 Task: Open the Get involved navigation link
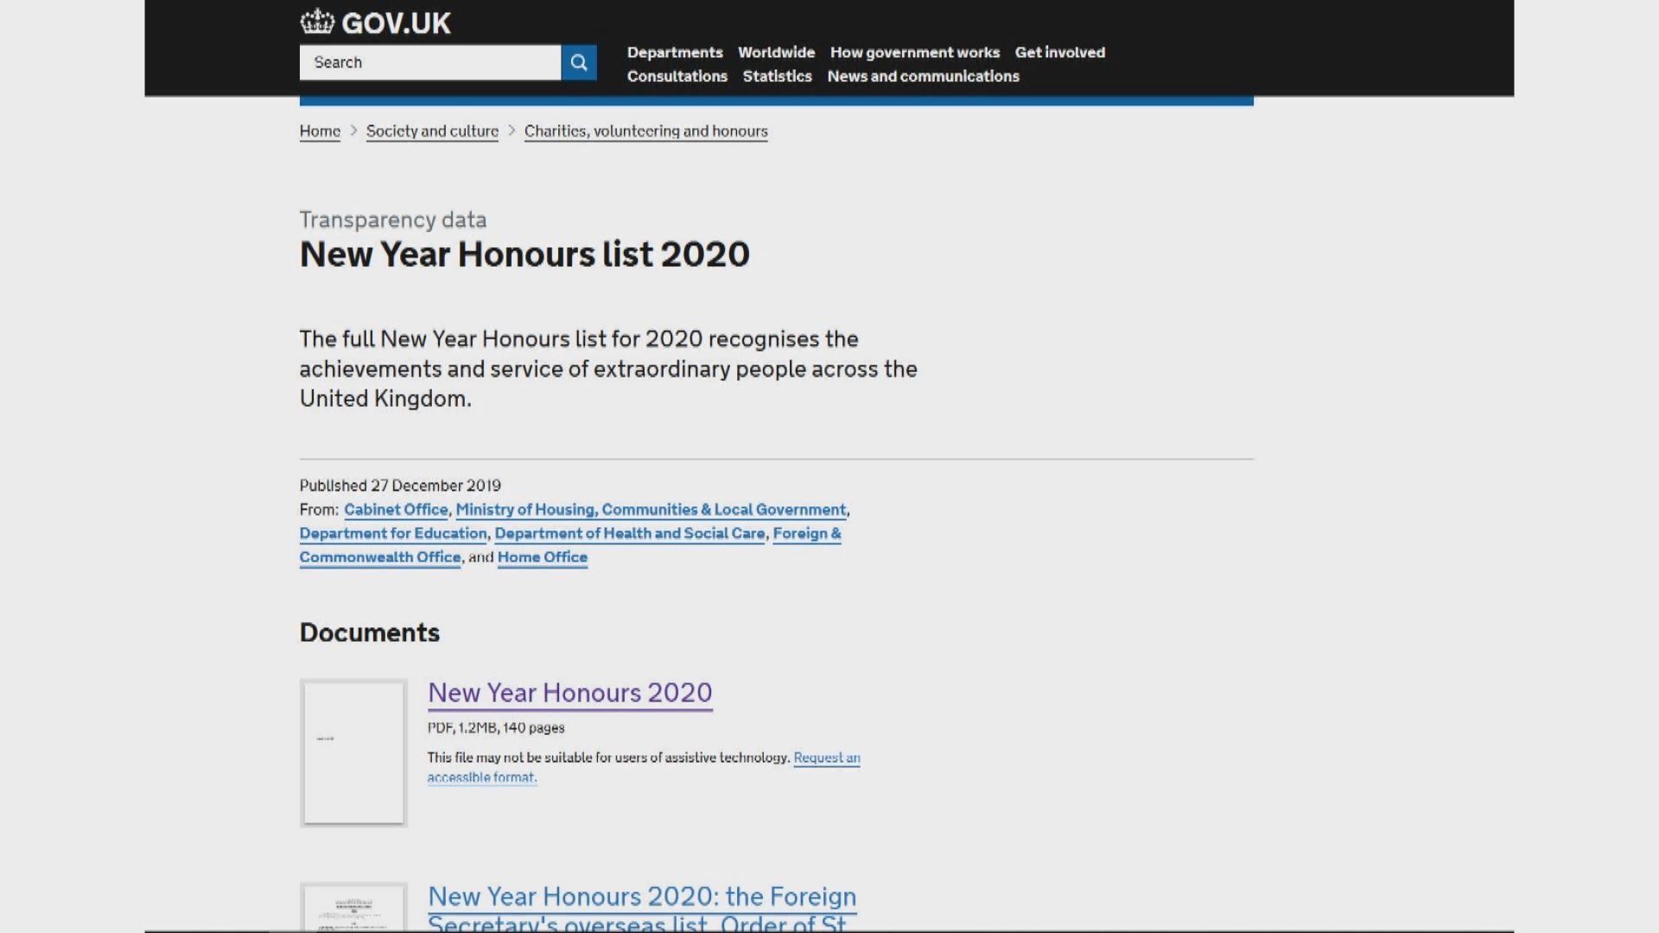(x=1059, y=52)
